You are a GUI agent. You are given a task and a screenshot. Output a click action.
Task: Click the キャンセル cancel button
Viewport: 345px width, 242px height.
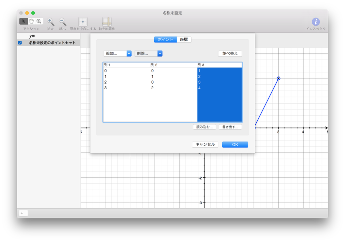205,144
